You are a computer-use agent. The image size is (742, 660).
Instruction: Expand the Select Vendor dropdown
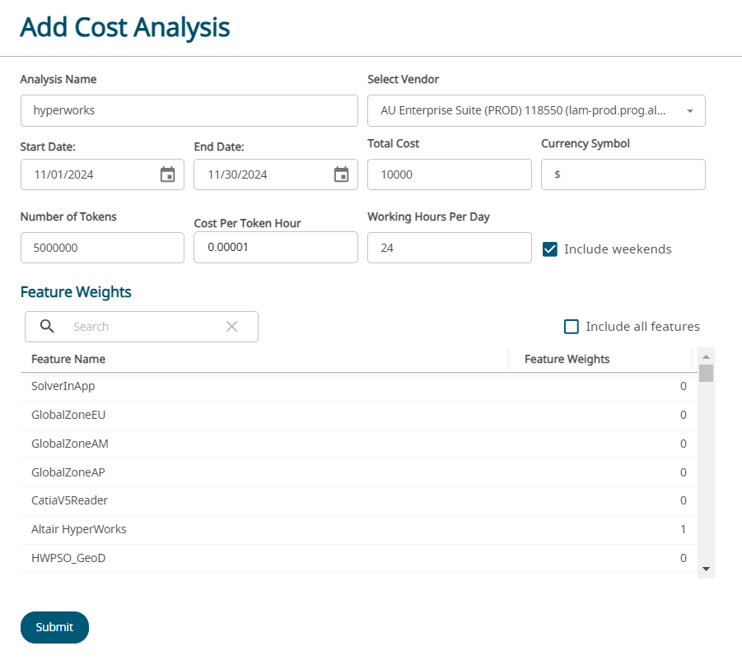pos(689,110)
